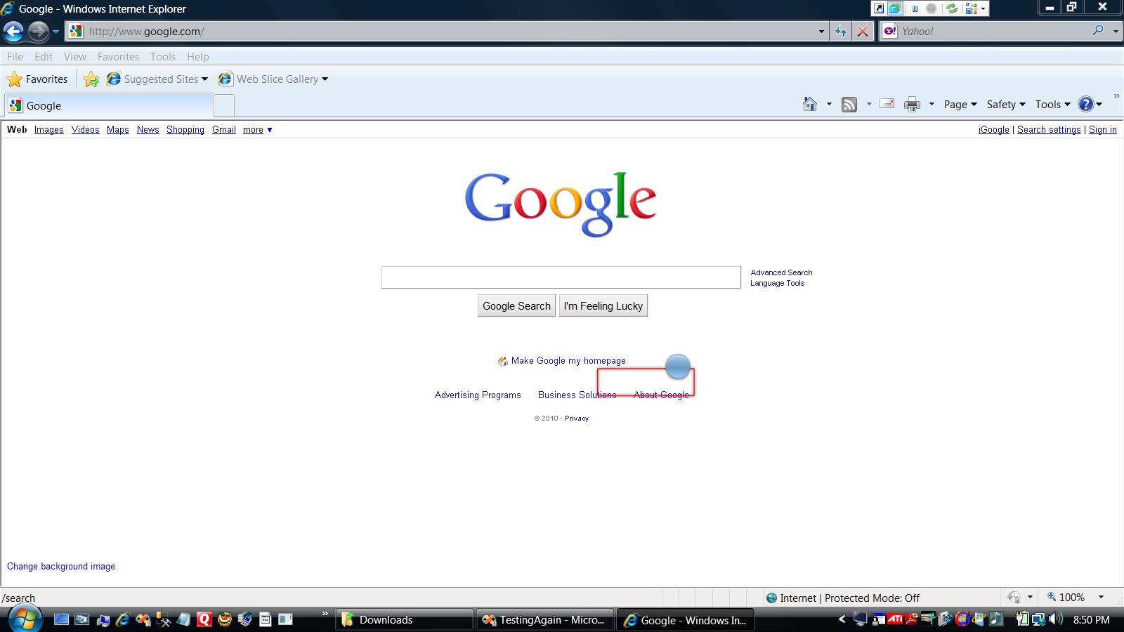Click the RSS feeds icon

point(849,105)
